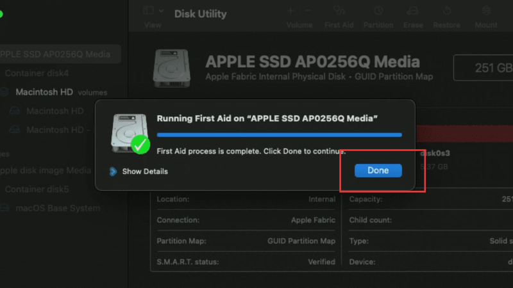Click the disk icon with green checkmark
The width and height of the screenshot is (513, 288).
130,134
